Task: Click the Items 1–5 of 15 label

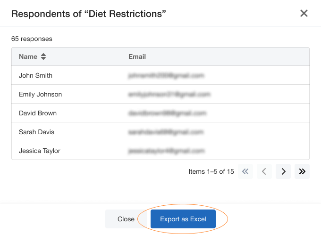Action: [x=211, y=171]
